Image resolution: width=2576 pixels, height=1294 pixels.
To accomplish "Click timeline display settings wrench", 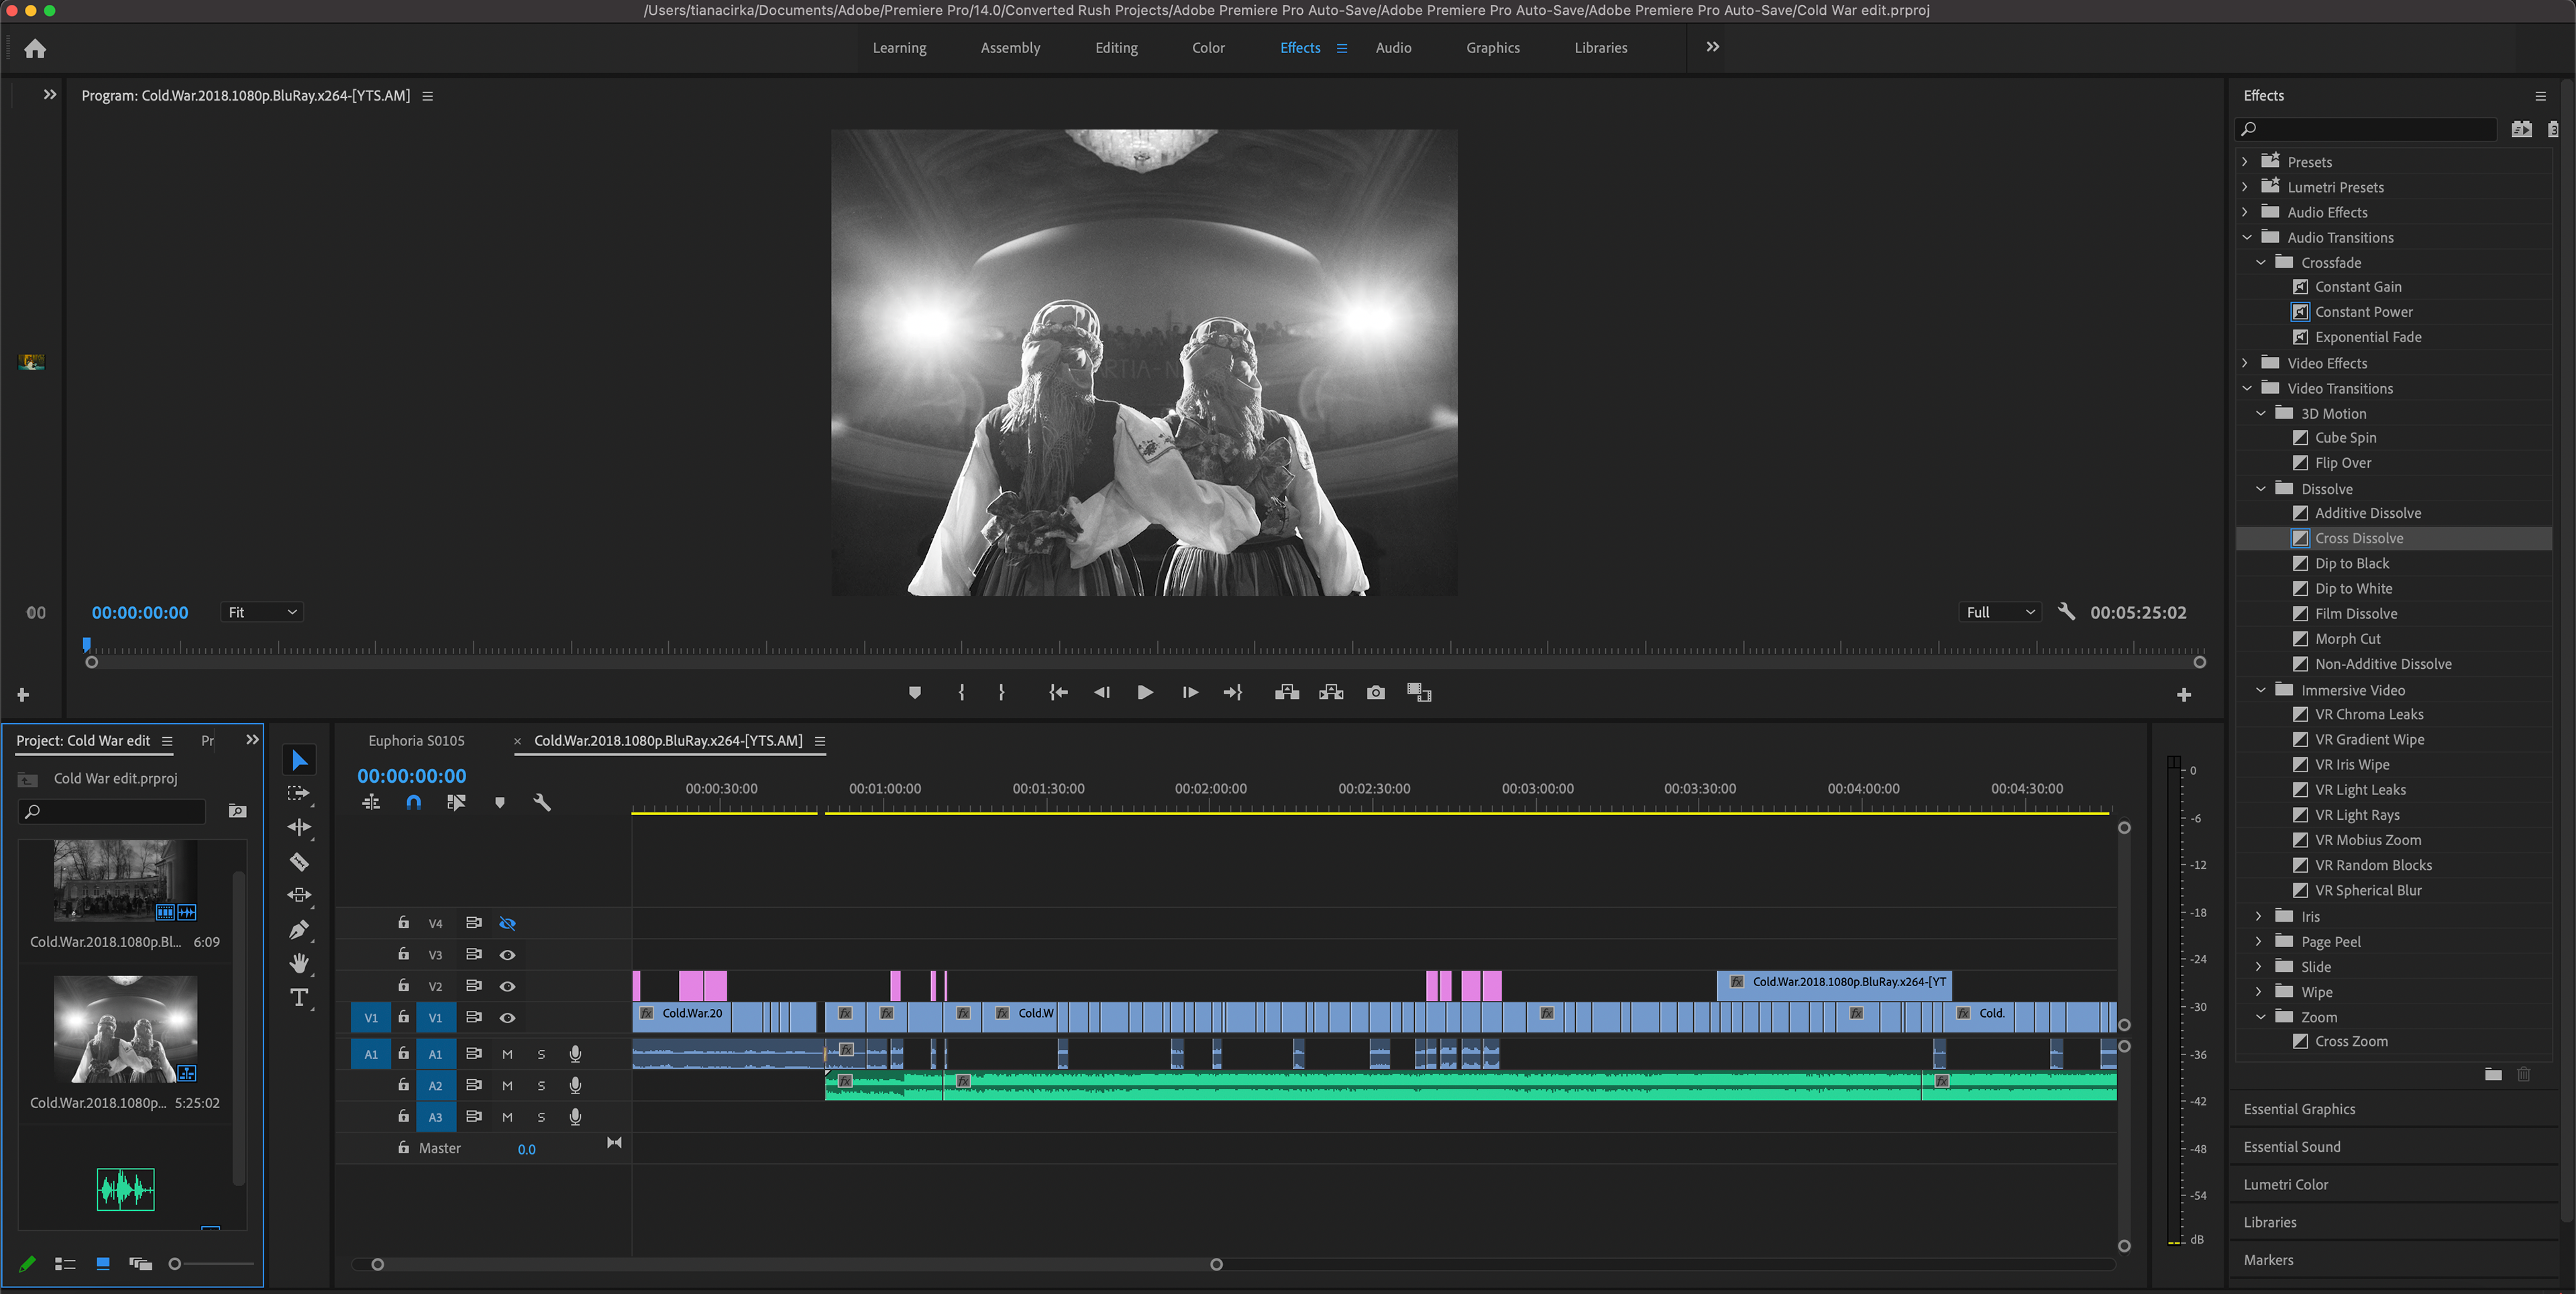I will pyautogui.click(x=542, y=802).
